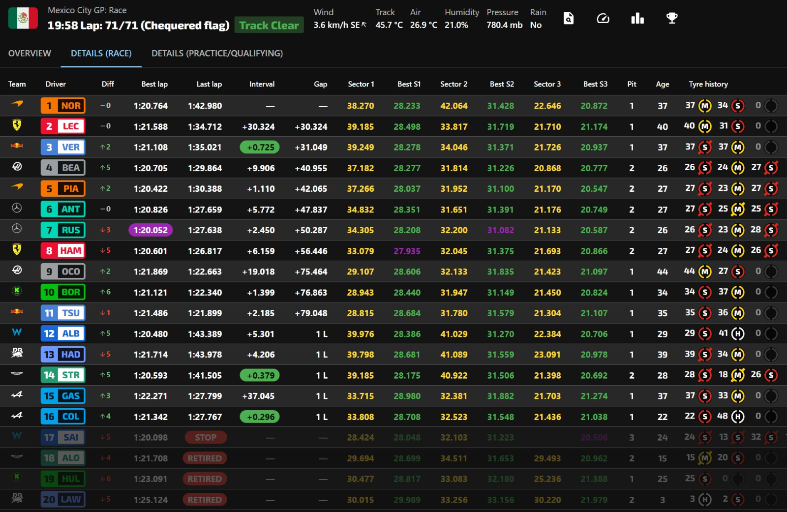Screen dimensions: 787x512
Task: Click the Mercedes logo next to Russell
Action: 17,229
